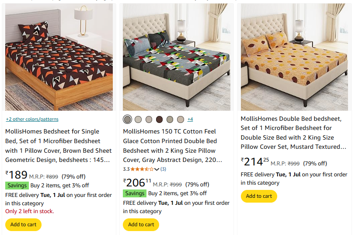
Task: Open the gray abstract bedsheet product image
Action: pos(177,57)
